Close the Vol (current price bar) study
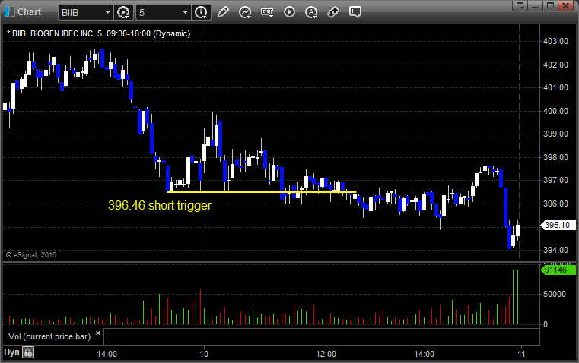The image size is (579, 363). coord(98,333)
